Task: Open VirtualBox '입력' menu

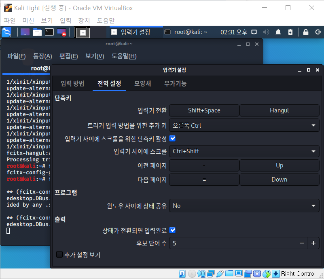Action: (66, 21)
